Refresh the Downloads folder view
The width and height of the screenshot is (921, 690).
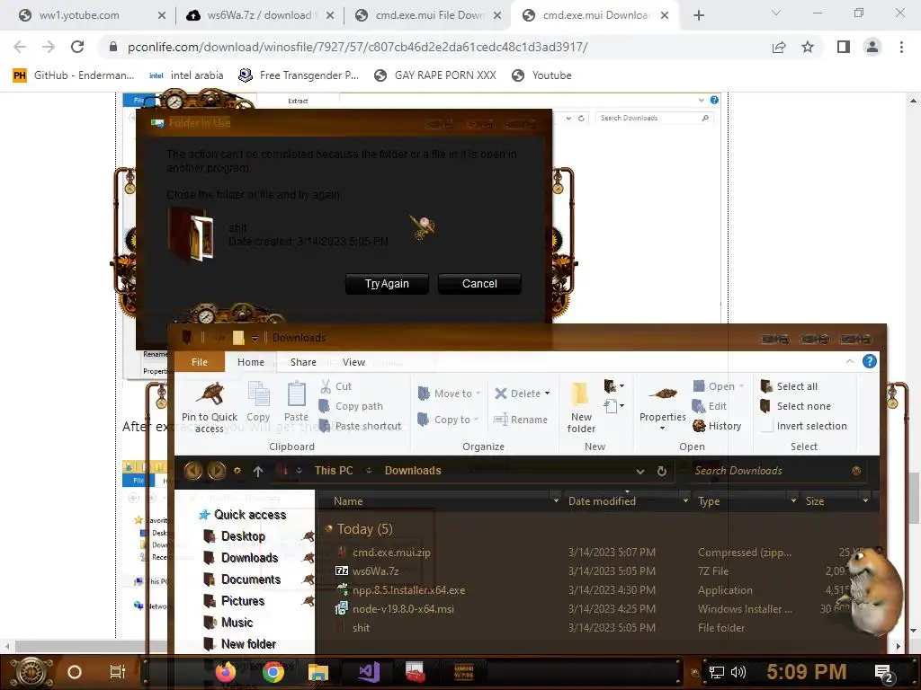(662, 471)
